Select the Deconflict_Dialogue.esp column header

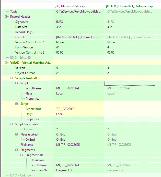pyautogui.click(x=129, y=6)
